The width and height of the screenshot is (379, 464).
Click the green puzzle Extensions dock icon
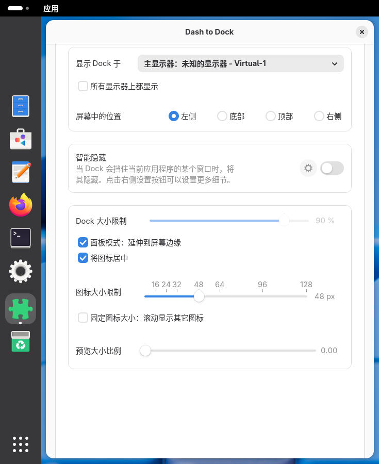pos(21,309)
